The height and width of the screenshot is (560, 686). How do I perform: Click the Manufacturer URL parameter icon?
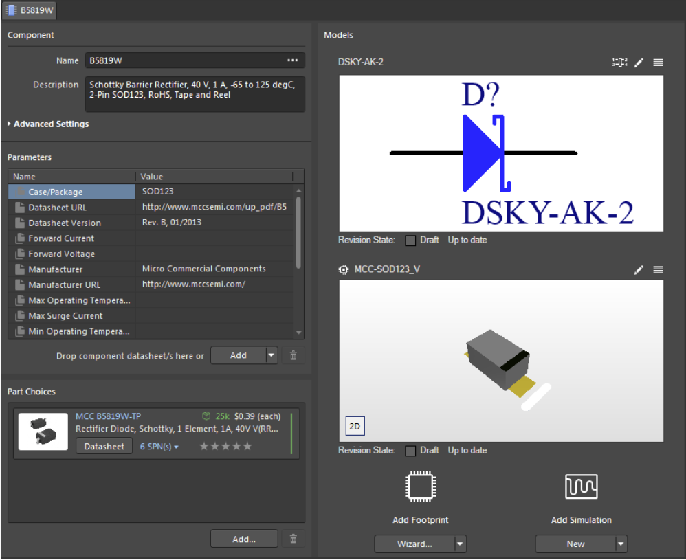pyautogui.click(x=20, y=285)
